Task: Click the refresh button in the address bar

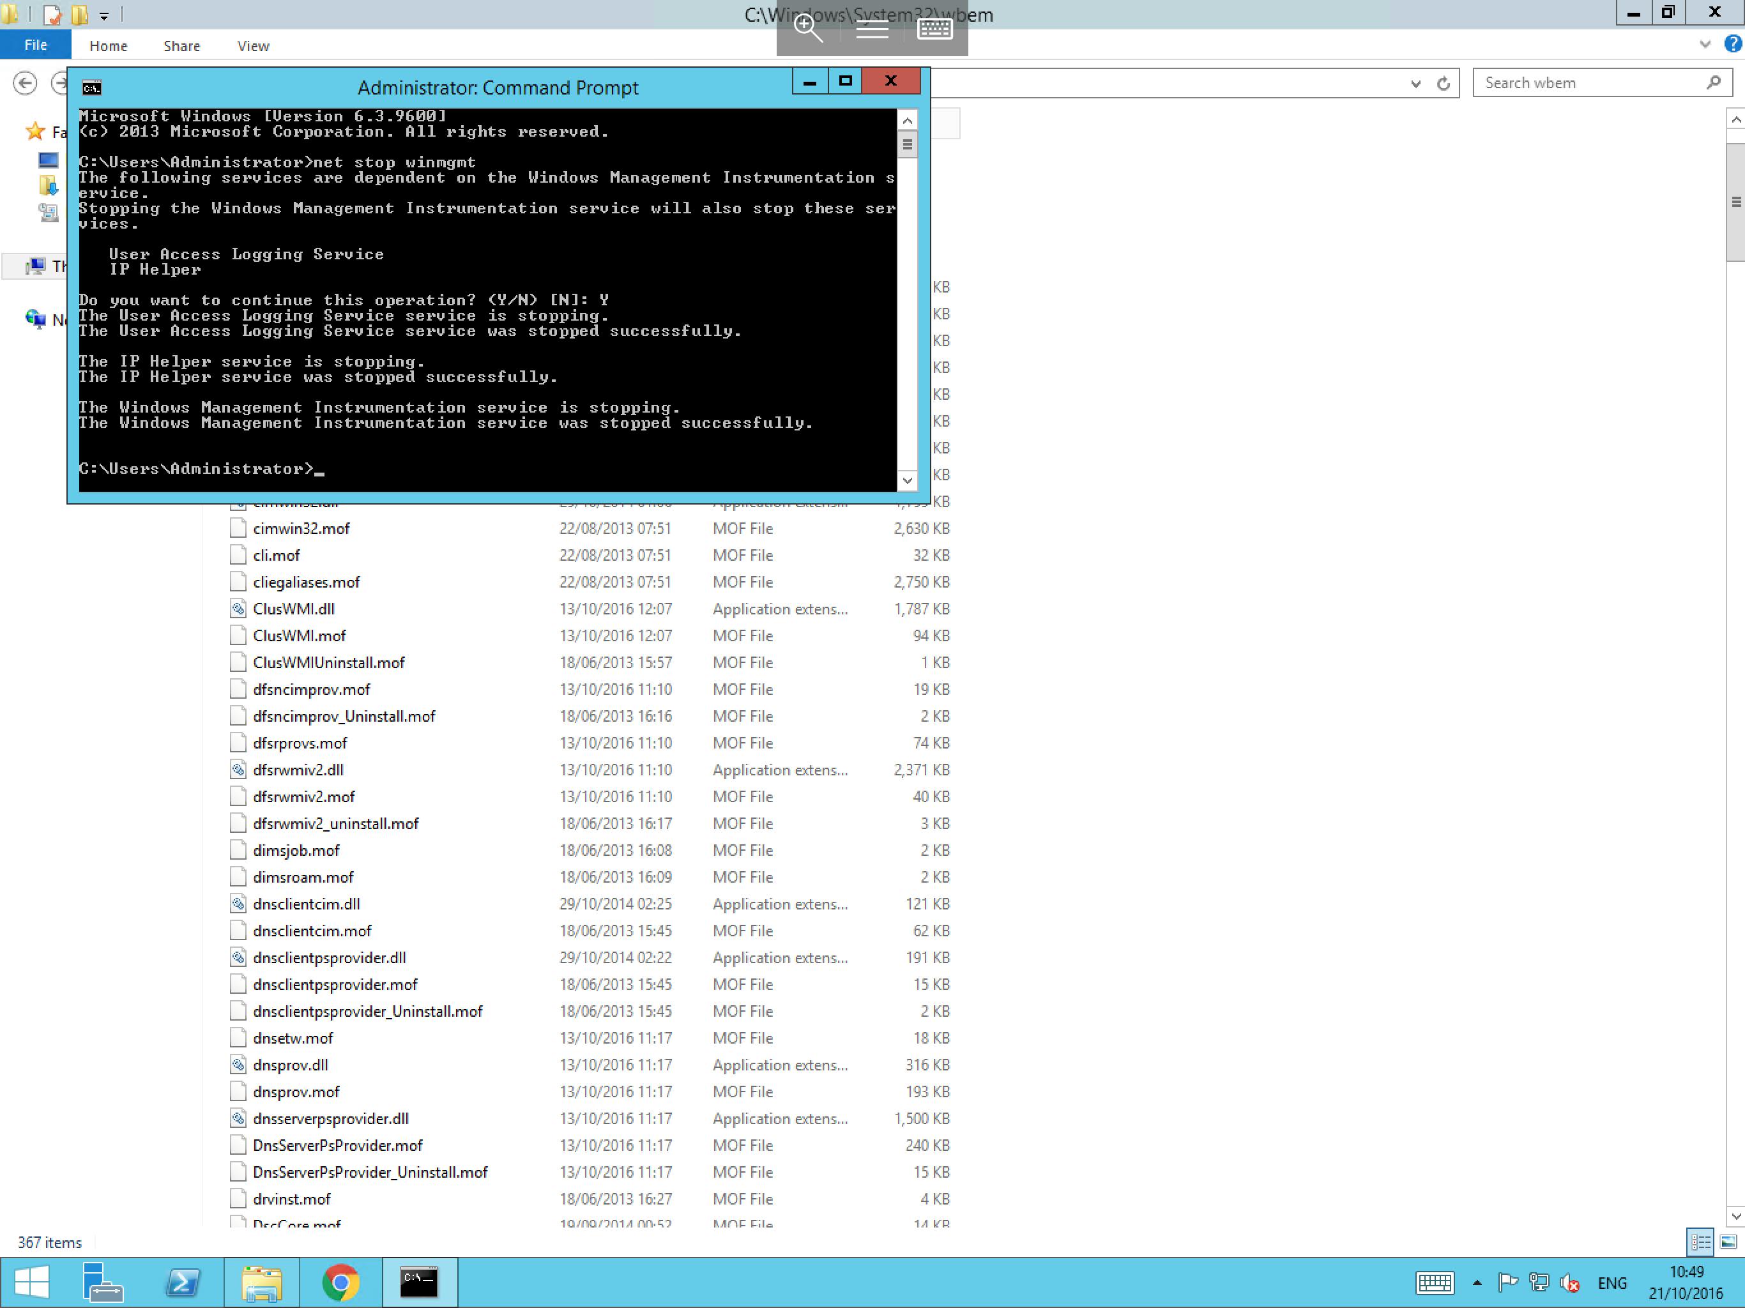Action: (x=1443, y=84)
